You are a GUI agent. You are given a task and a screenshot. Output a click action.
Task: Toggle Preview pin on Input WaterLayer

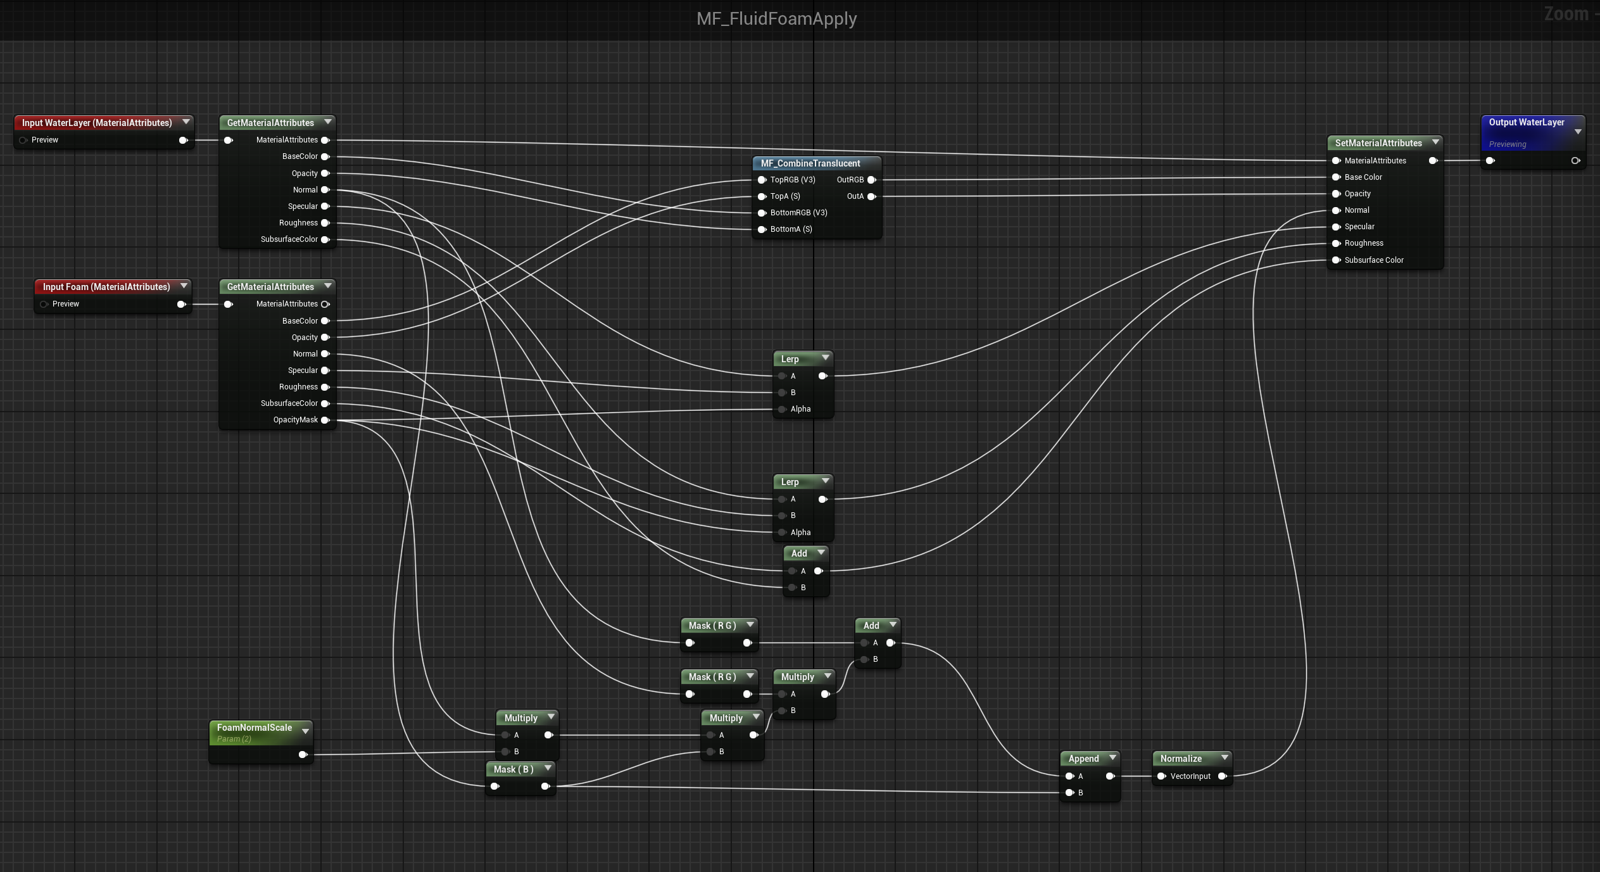23,140
